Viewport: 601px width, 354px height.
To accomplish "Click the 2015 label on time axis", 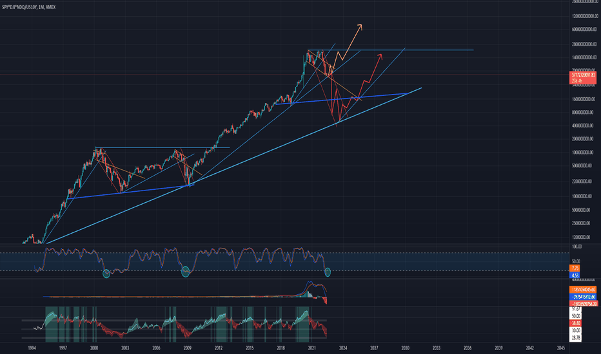I will click(250, 348).
